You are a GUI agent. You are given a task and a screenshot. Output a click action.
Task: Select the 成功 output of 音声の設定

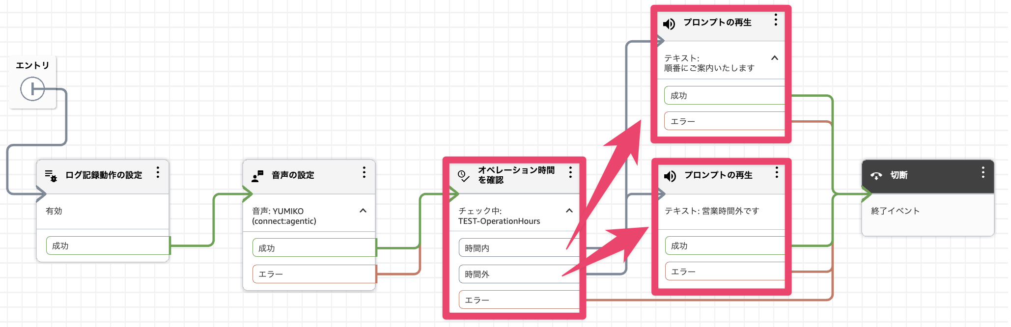point(314,248)
